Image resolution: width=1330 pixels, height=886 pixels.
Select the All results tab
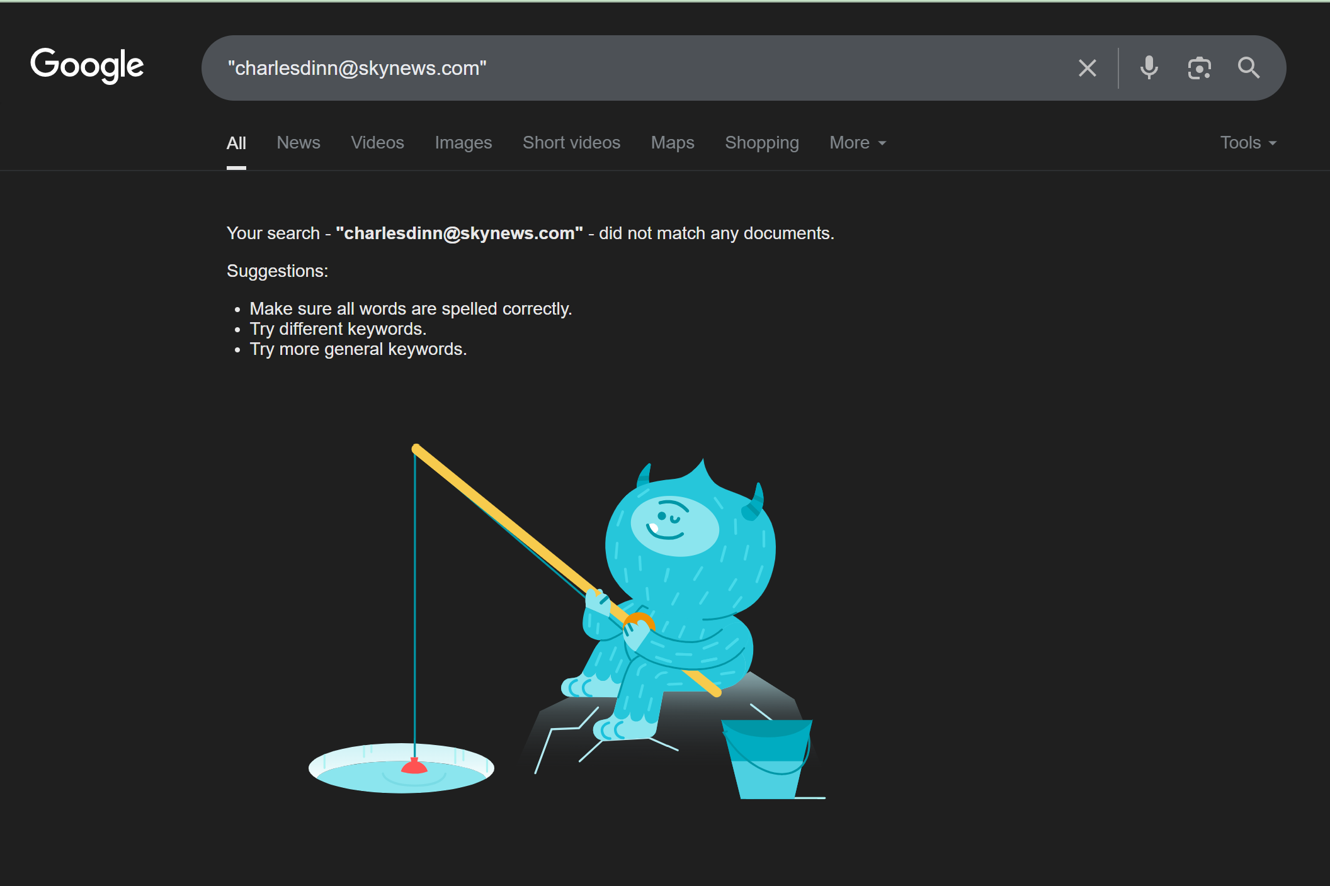[236, 143]
